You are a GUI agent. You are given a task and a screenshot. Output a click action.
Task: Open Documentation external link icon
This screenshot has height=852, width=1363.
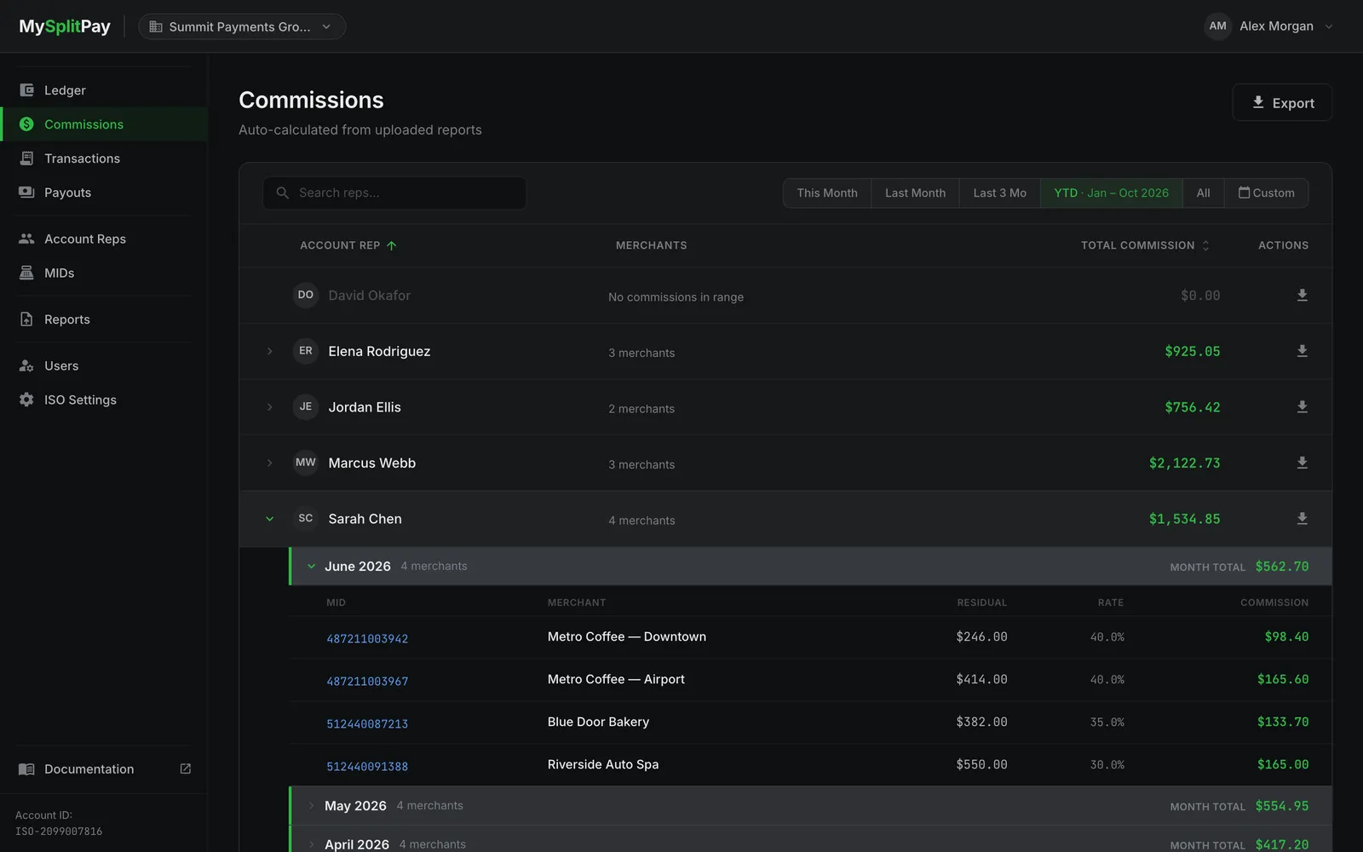tap(186, 769)
